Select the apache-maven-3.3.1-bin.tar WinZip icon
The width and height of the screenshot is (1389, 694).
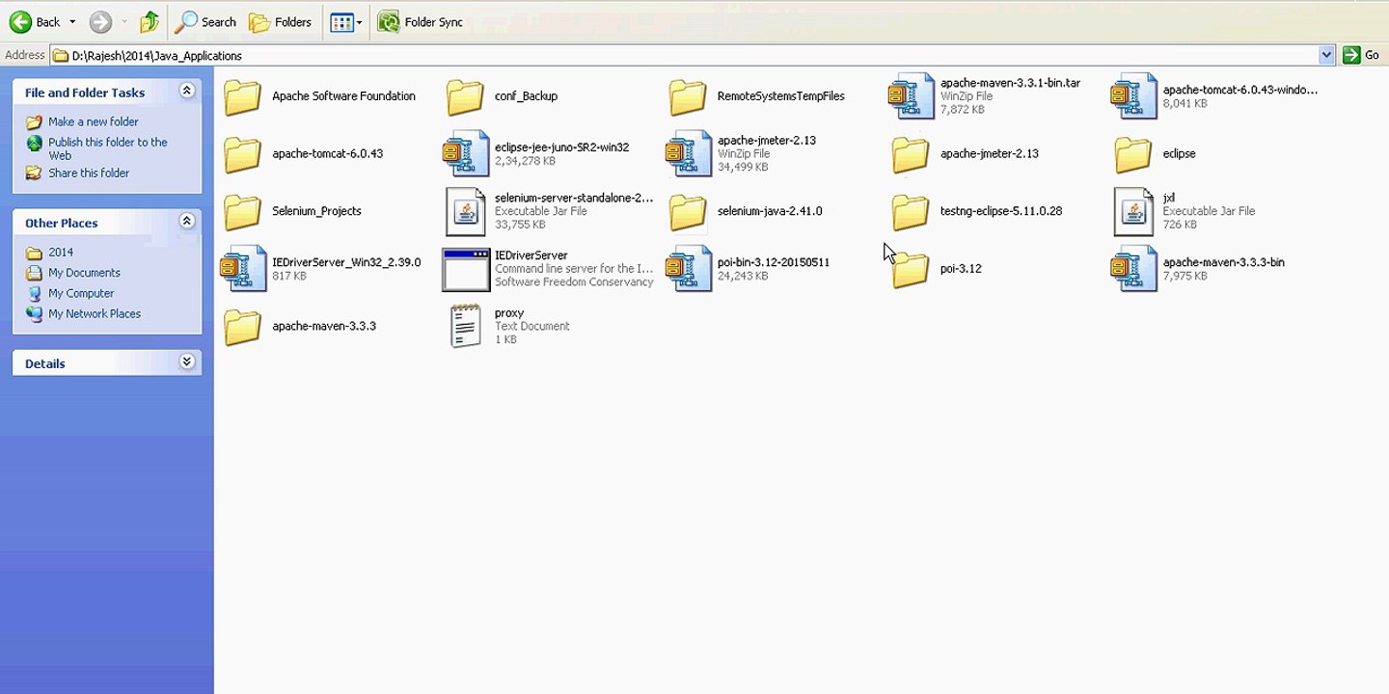coord(912,96)
